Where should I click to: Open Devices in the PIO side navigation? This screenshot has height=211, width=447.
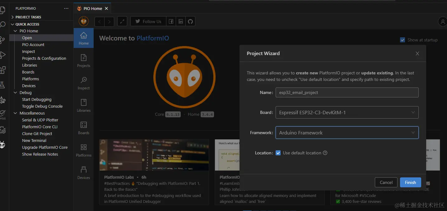[x=84, y=173]
